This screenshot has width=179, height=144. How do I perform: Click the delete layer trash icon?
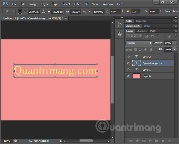170,140
